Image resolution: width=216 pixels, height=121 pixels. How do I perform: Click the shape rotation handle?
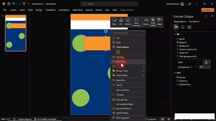[x=106, y=31]
